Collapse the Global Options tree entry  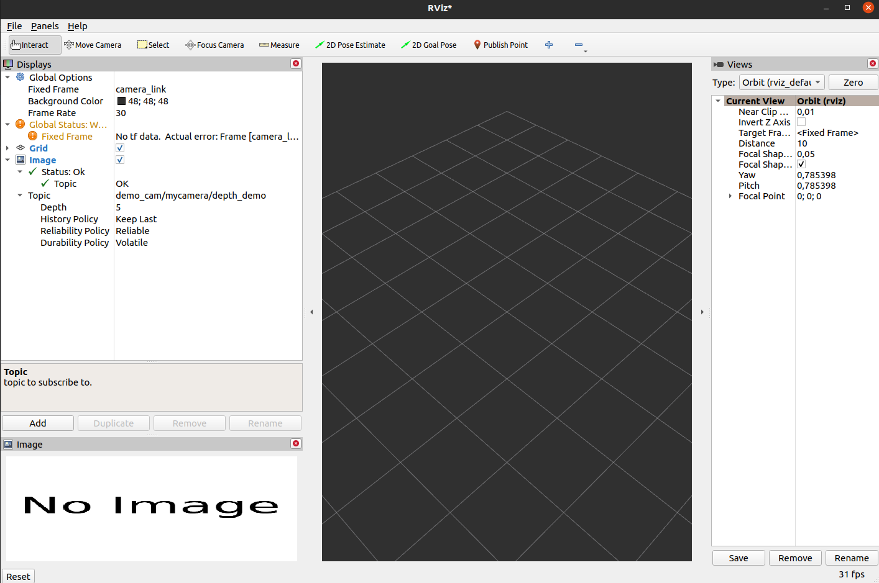coord(7,77)
